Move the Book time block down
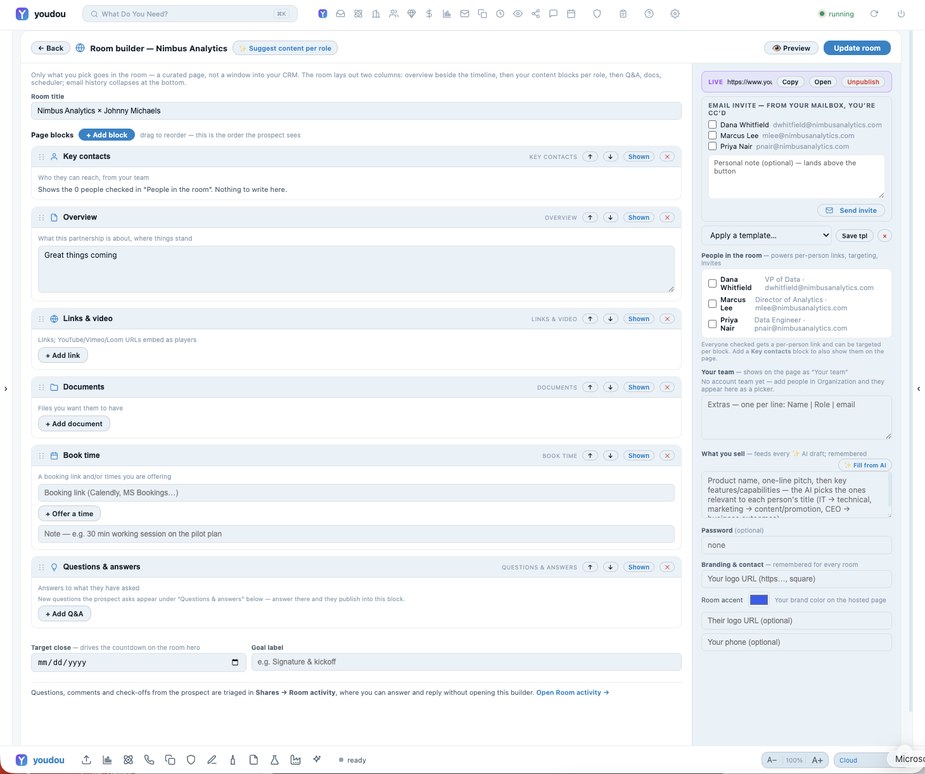The height and width of the screenshot is (774, 925). pos(611,455)
